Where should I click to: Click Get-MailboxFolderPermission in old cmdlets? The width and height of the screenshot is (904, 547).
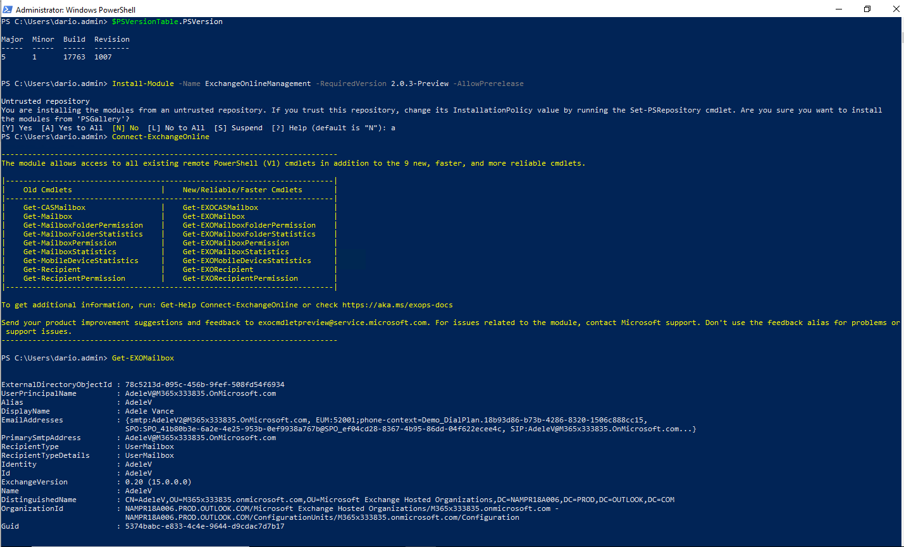click(x=83, y=225)
